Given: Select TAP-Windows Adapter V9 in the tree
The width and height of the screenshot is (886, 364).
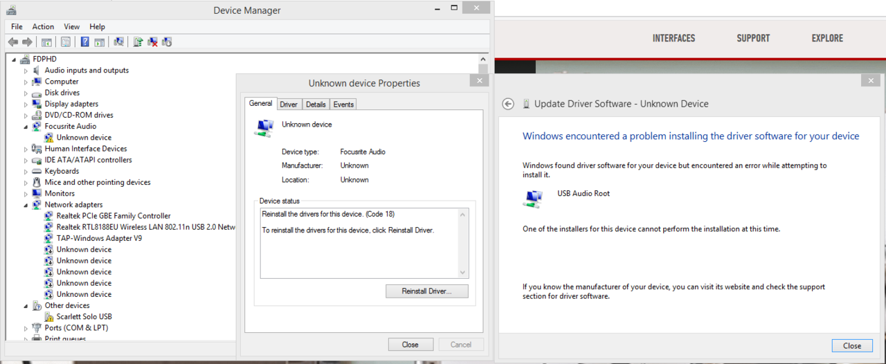Looking at the screenshot, I should click(x=99, y=238).
